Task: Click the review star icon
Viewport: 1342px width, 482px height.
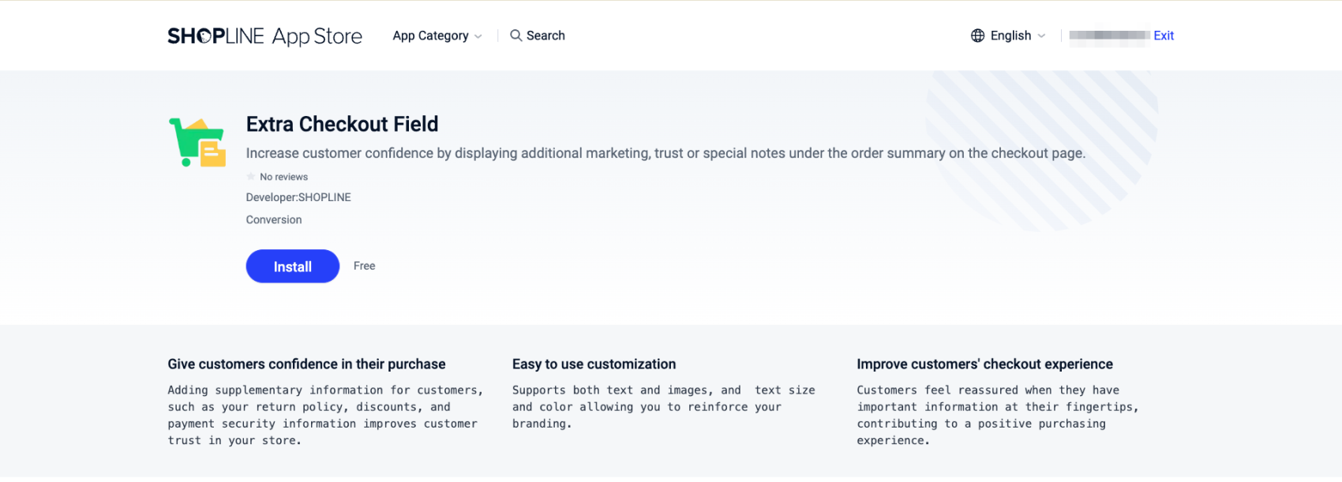Action: click(x=251, y=177)
